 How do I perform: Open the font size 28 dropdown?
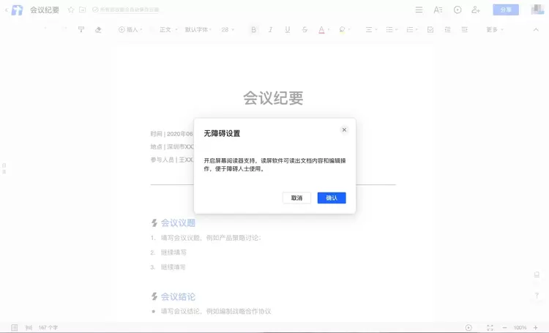[228, 30]
